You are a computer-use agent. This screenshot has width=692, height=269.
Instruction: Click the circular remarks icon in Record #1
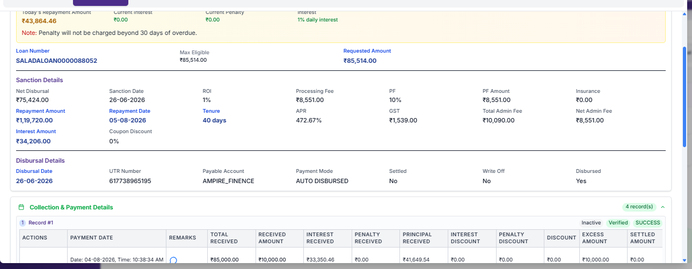coord(173,260)
